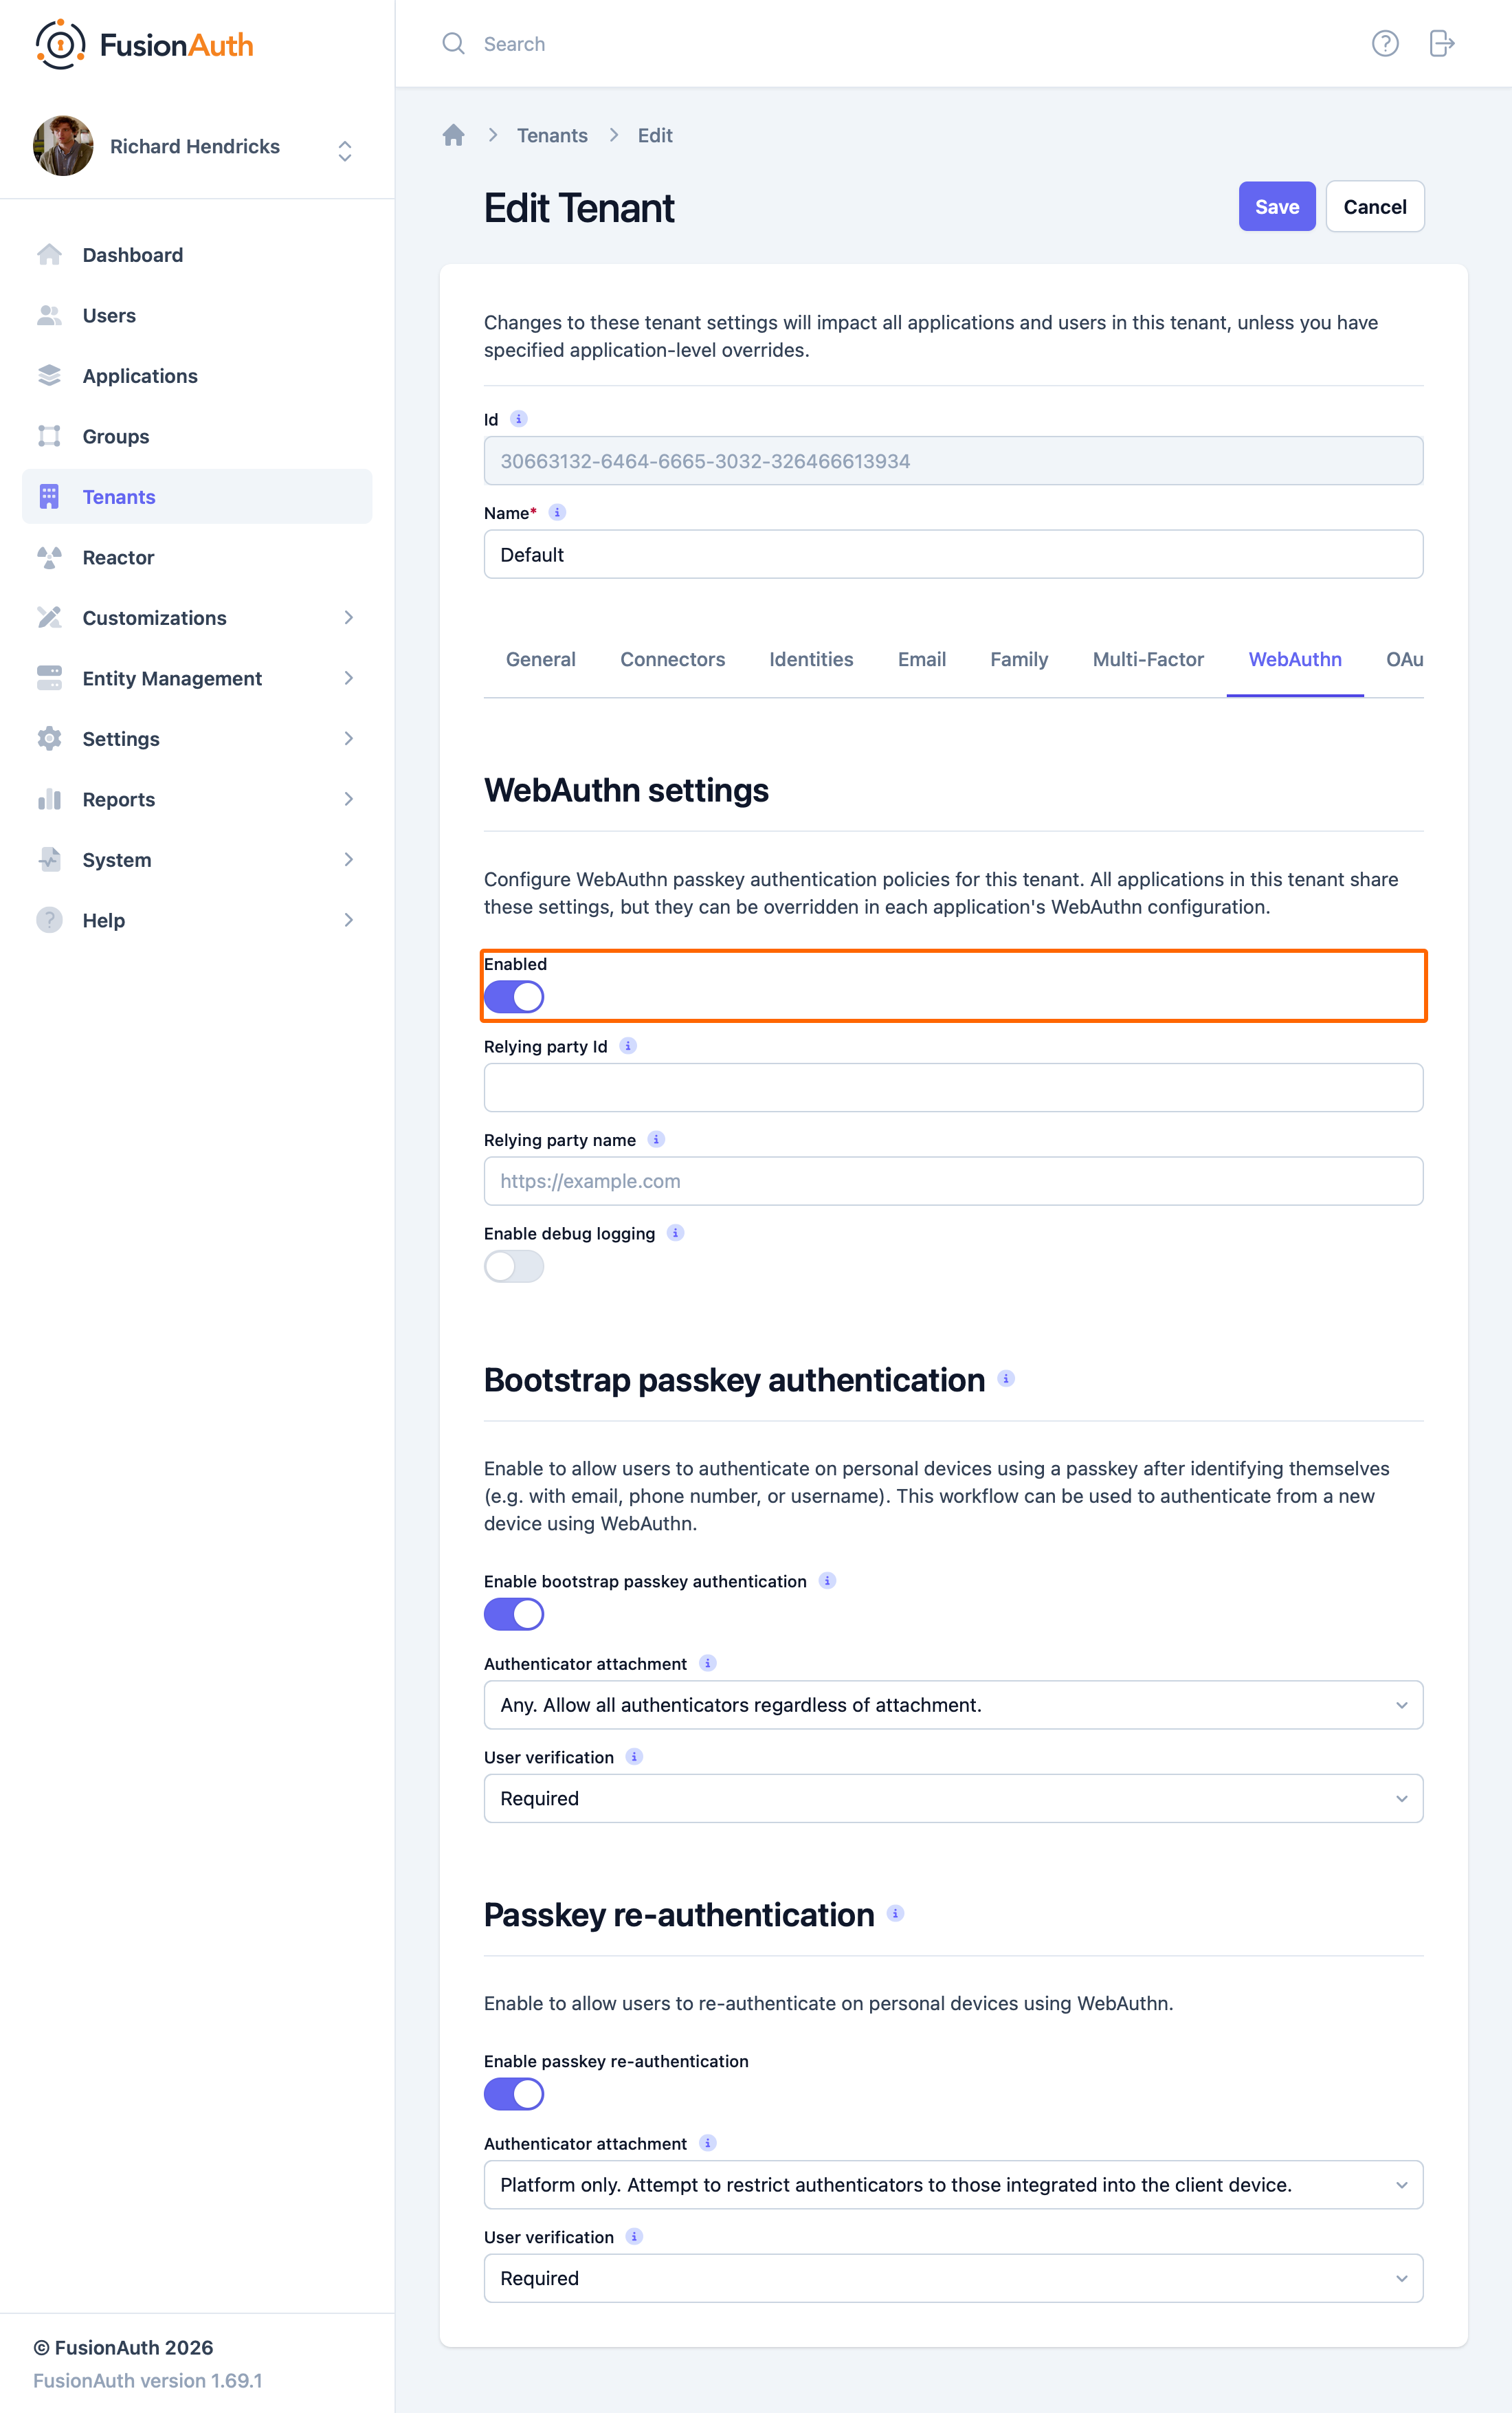This screenshot has height=2413, width=1512.
Task: Switch to the Identities tab
Action: coord(811,659)
